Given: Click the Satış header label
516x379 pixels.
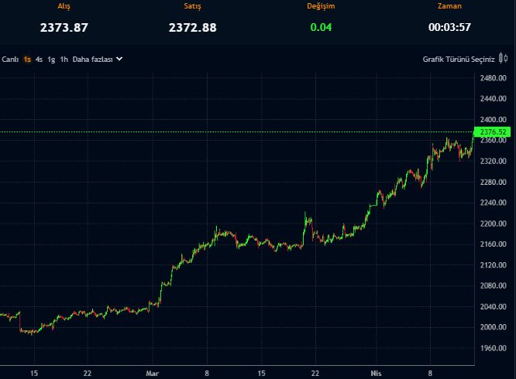Looking at the screenshot, I should [x=192, y=6].
